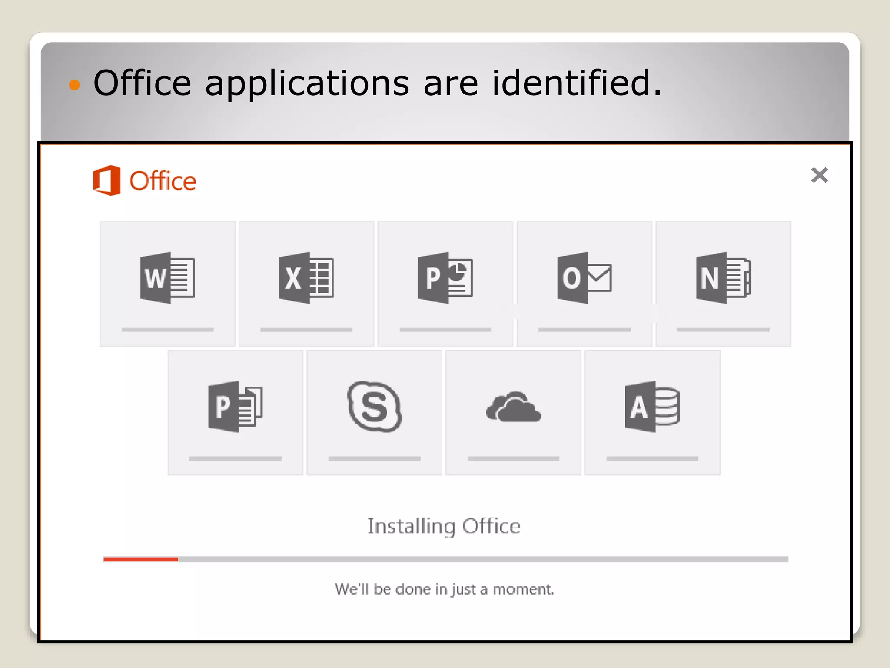Screen dimensions: 890x668
Task: Click the 'Installing Office' status text
Action: pos(444,526)
